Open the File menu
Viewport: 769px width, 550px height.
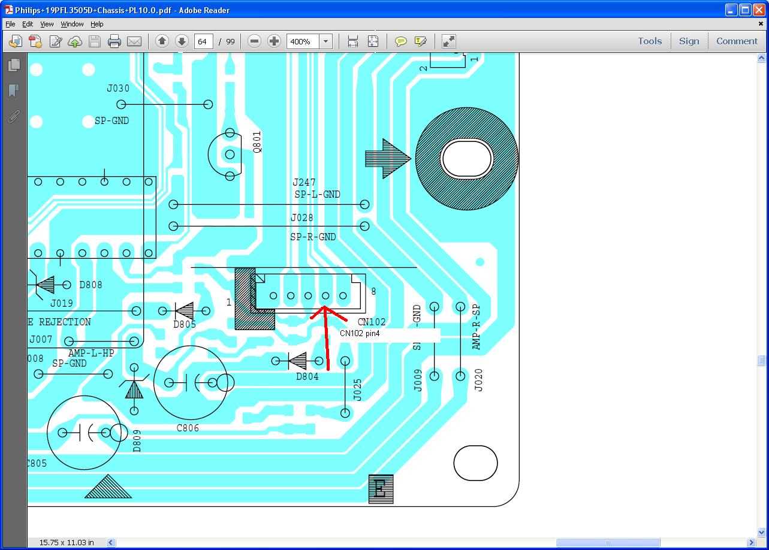pos(10,24)
